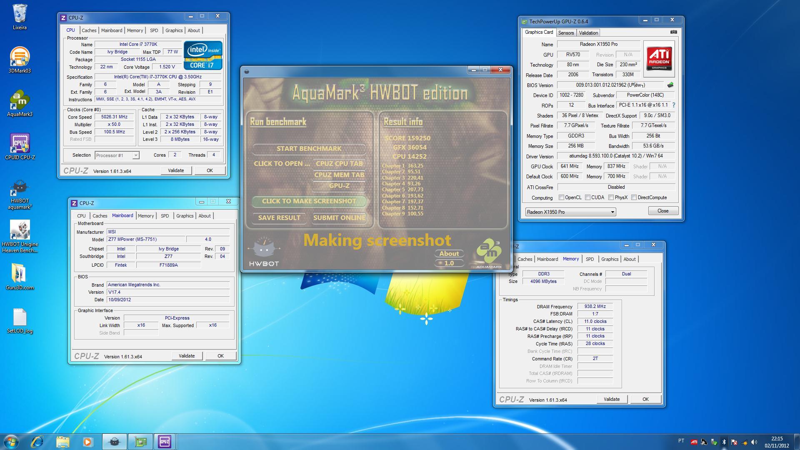The image size is (800, 450).
Task: Open the Mainboard tab in Memory CPU-Z window
Action: 547,259
